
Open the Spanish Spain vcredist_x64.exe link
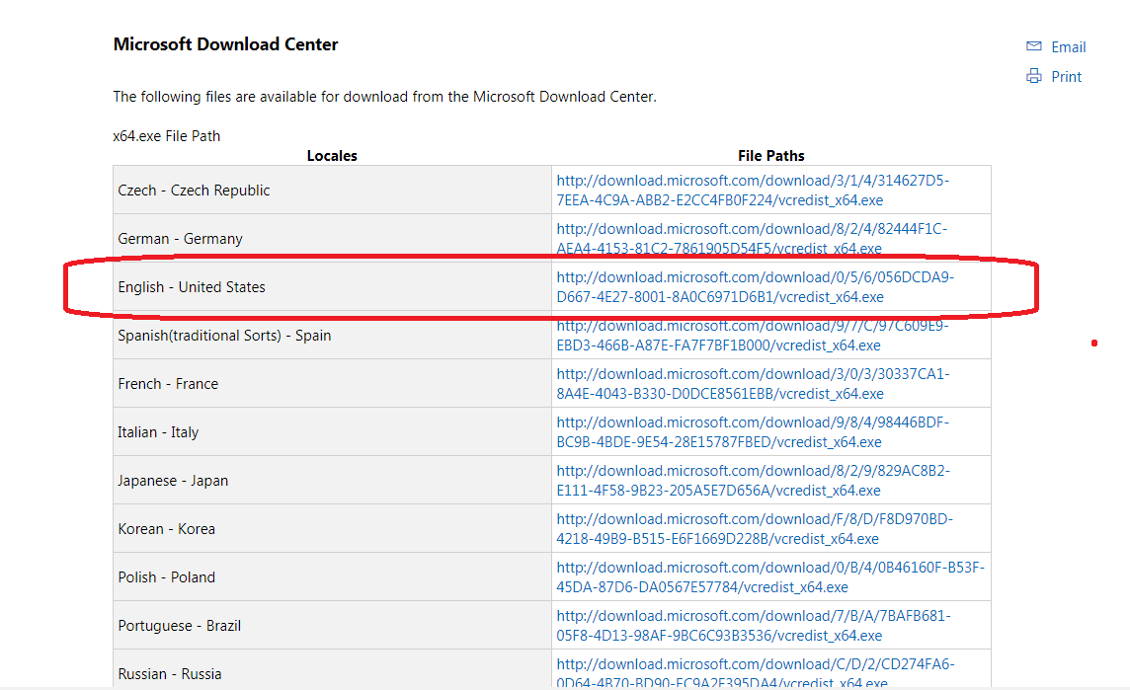[x=753, y=335]
